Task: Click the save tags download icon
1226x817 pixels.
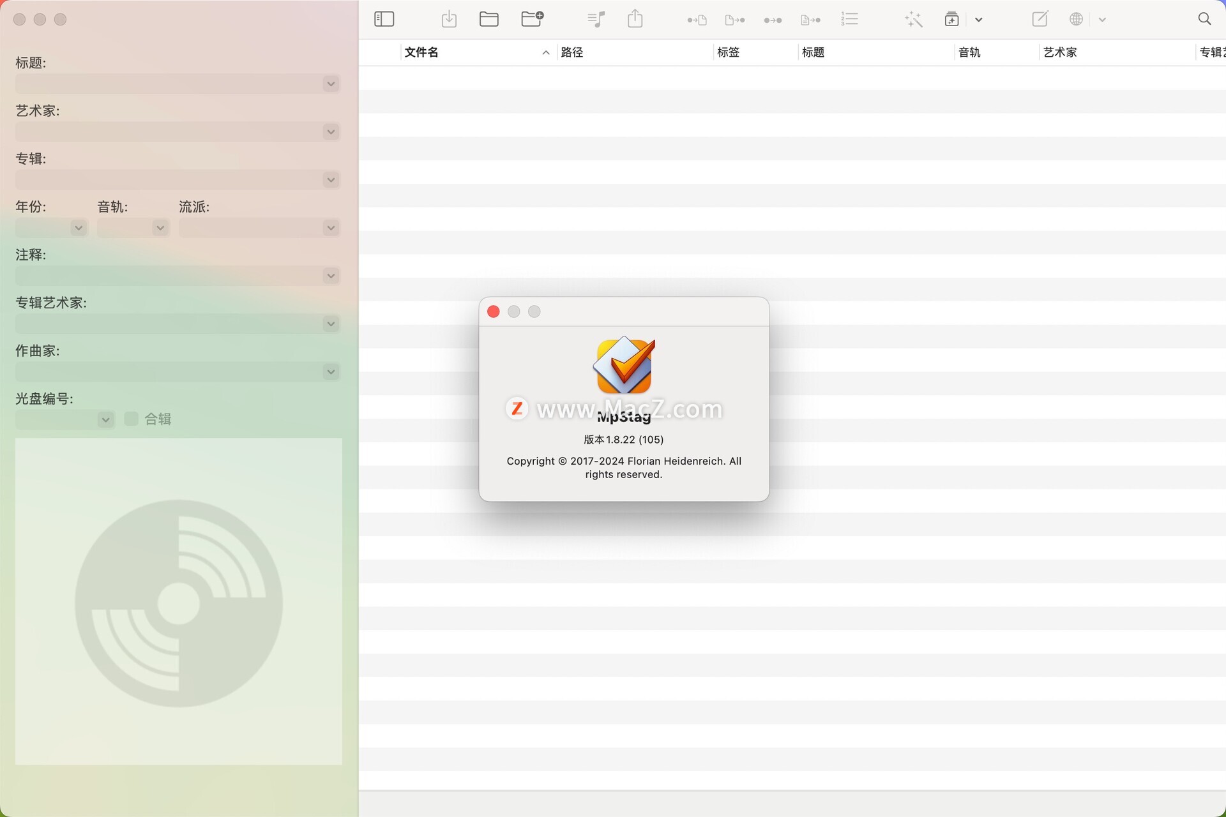Action: 449,19
